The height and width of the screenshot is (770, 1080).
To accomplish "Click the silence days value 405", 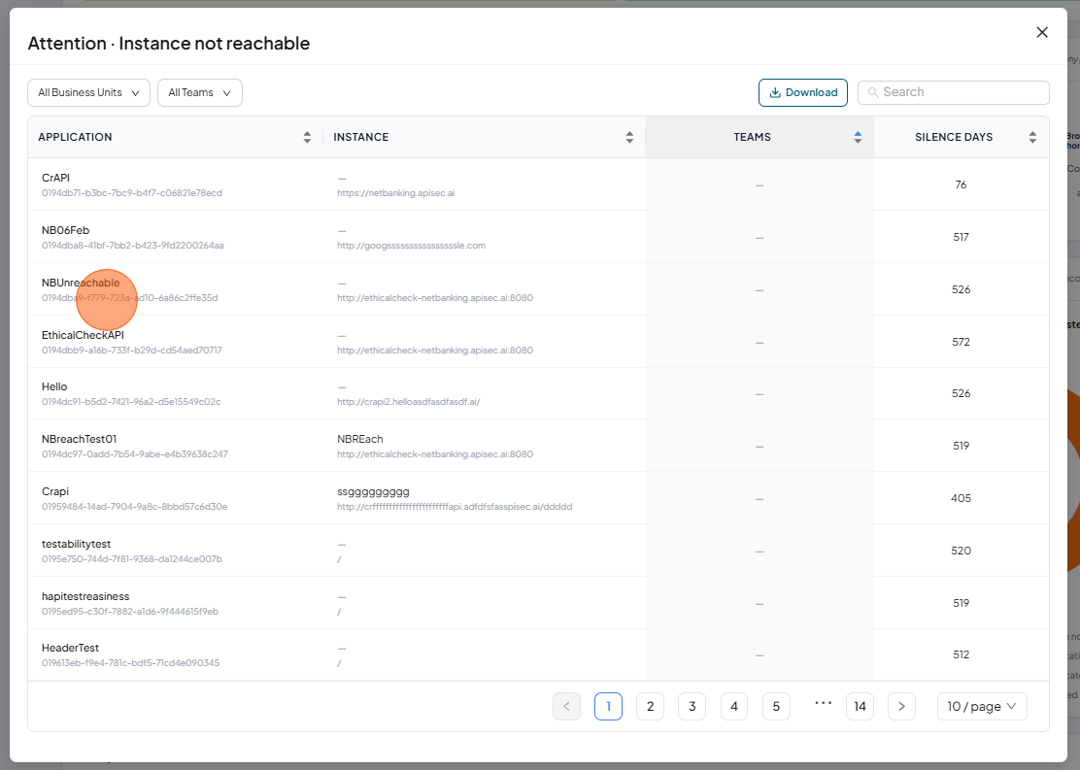I will pos(961,498).
